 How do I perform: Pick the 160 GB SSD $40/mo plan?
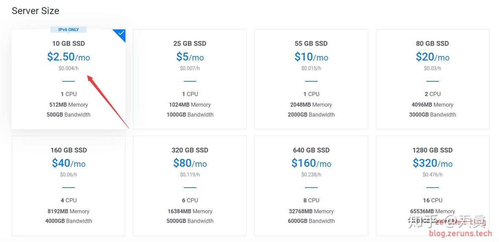coord(69,186)
